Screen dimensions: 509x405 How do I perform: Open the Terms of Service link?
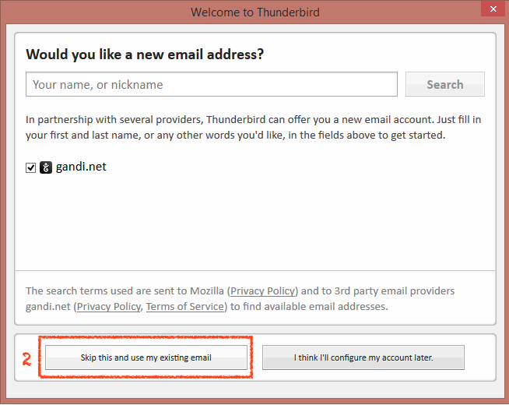[184, 307]
